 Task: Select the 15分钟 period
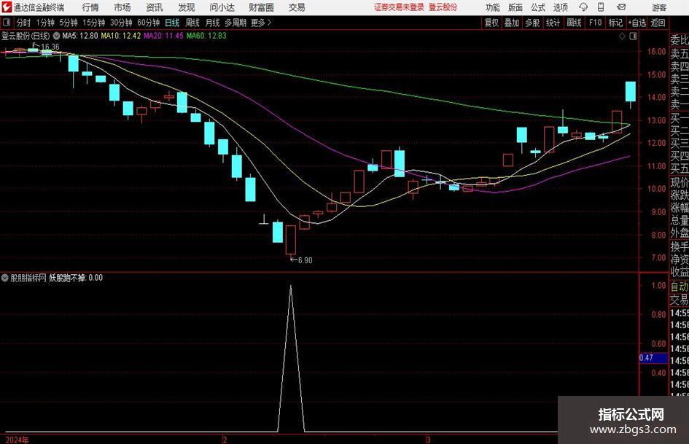coord(93,23)
